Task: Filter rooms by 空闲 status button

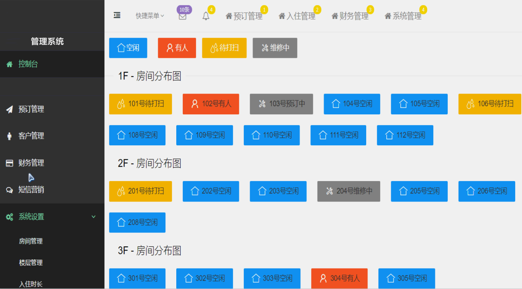Action: pyautogui.click(x=128, y=48)
